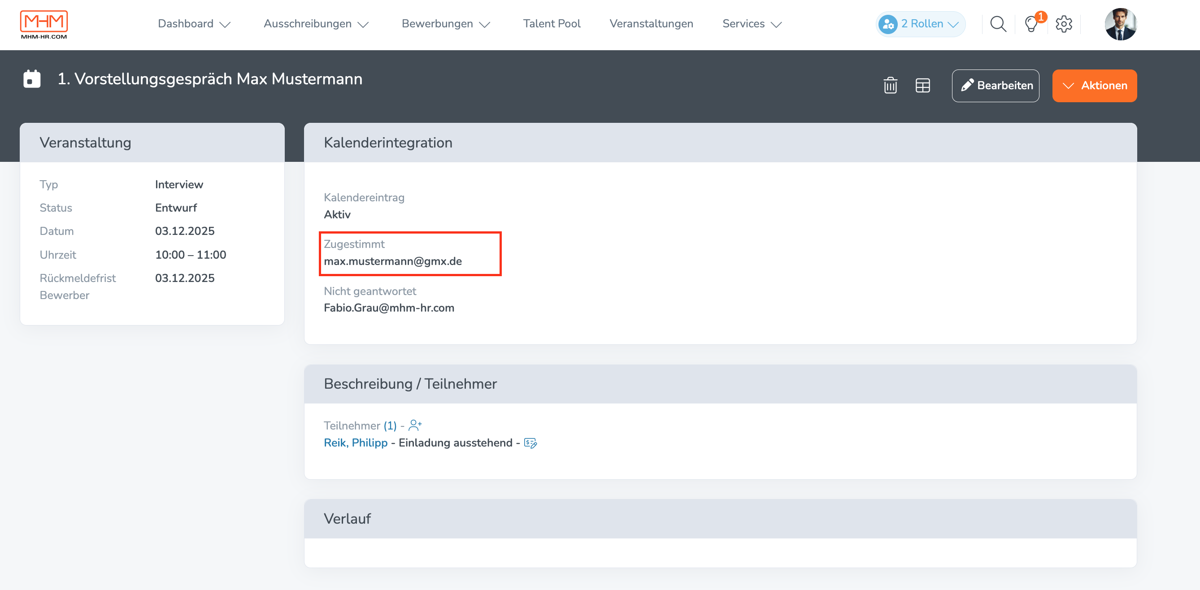Open the settings gear icon

click(1064, 24)
